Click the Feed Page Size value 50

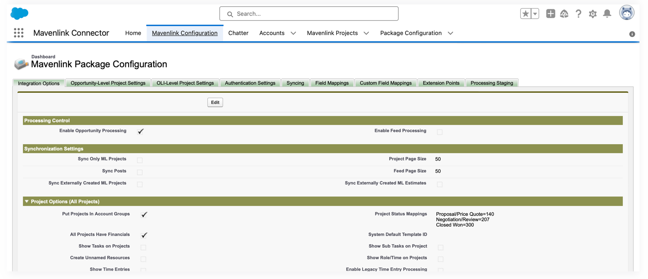point(438,171)
